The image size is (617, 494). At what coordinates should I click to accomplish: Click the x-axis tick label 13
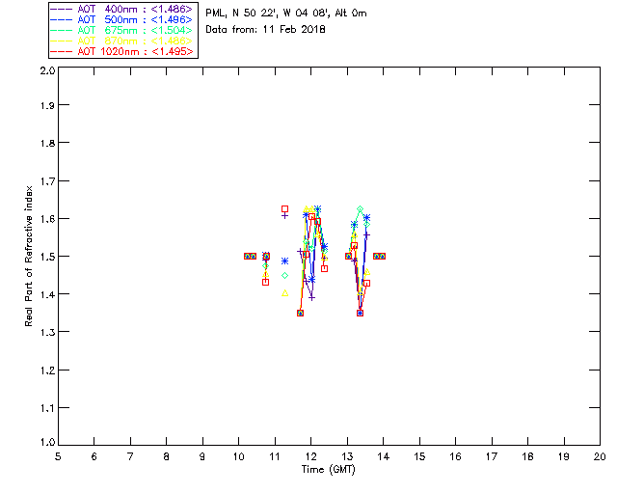pyautogui.click(x=347, y=456)
